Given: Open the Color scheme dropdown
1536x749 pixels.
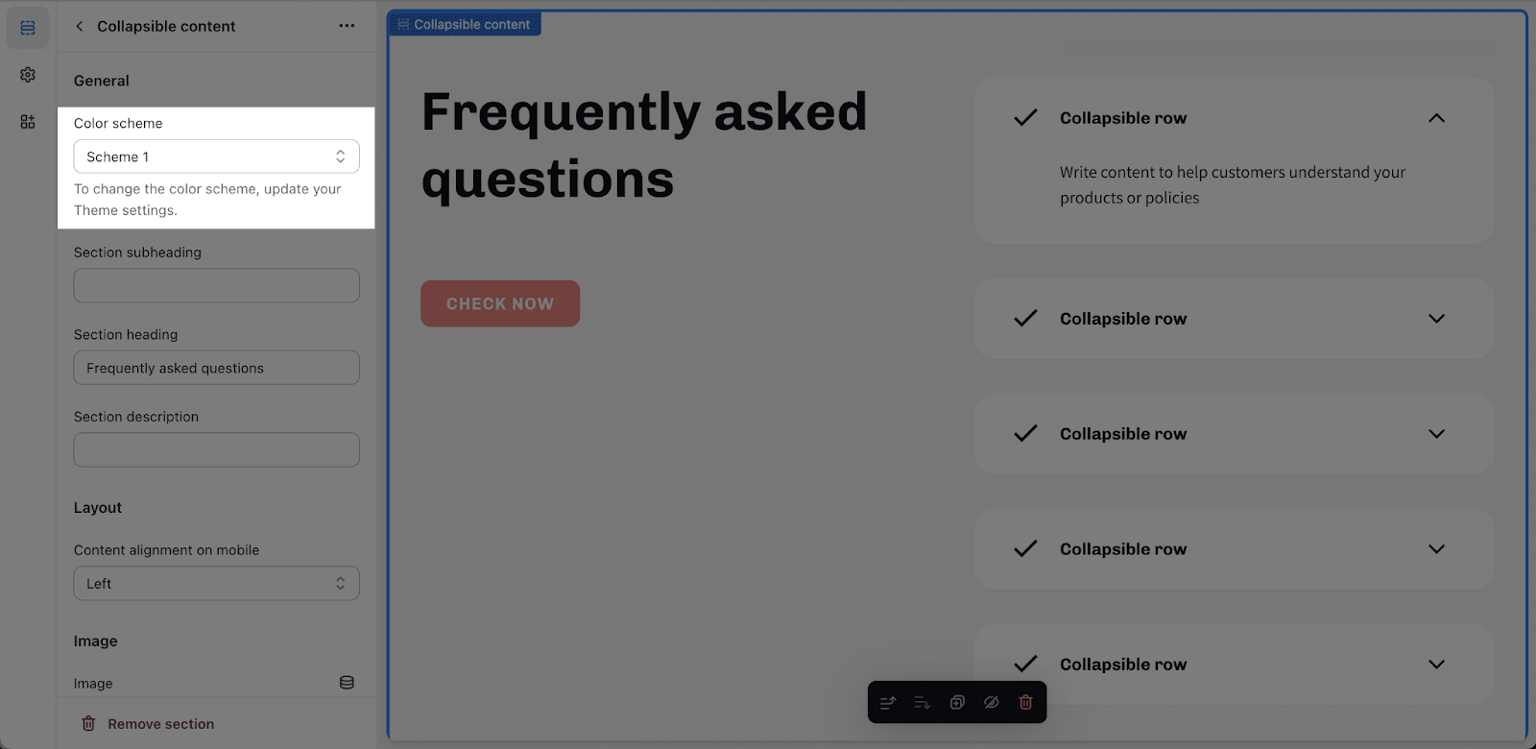Looking at the screenshot, I should [217, 157].
